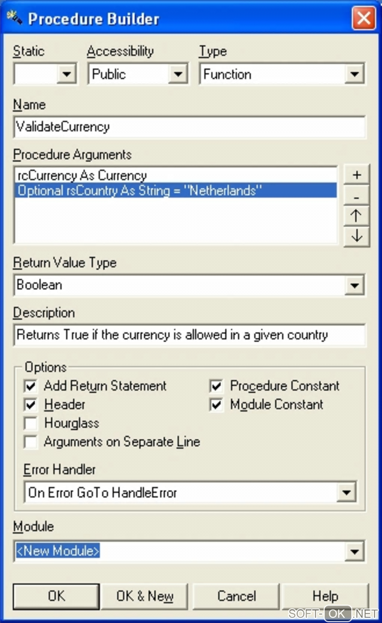Toggle the Module Constant checkbox
Viewport: 382px width, 623px height.
(216, 405)
